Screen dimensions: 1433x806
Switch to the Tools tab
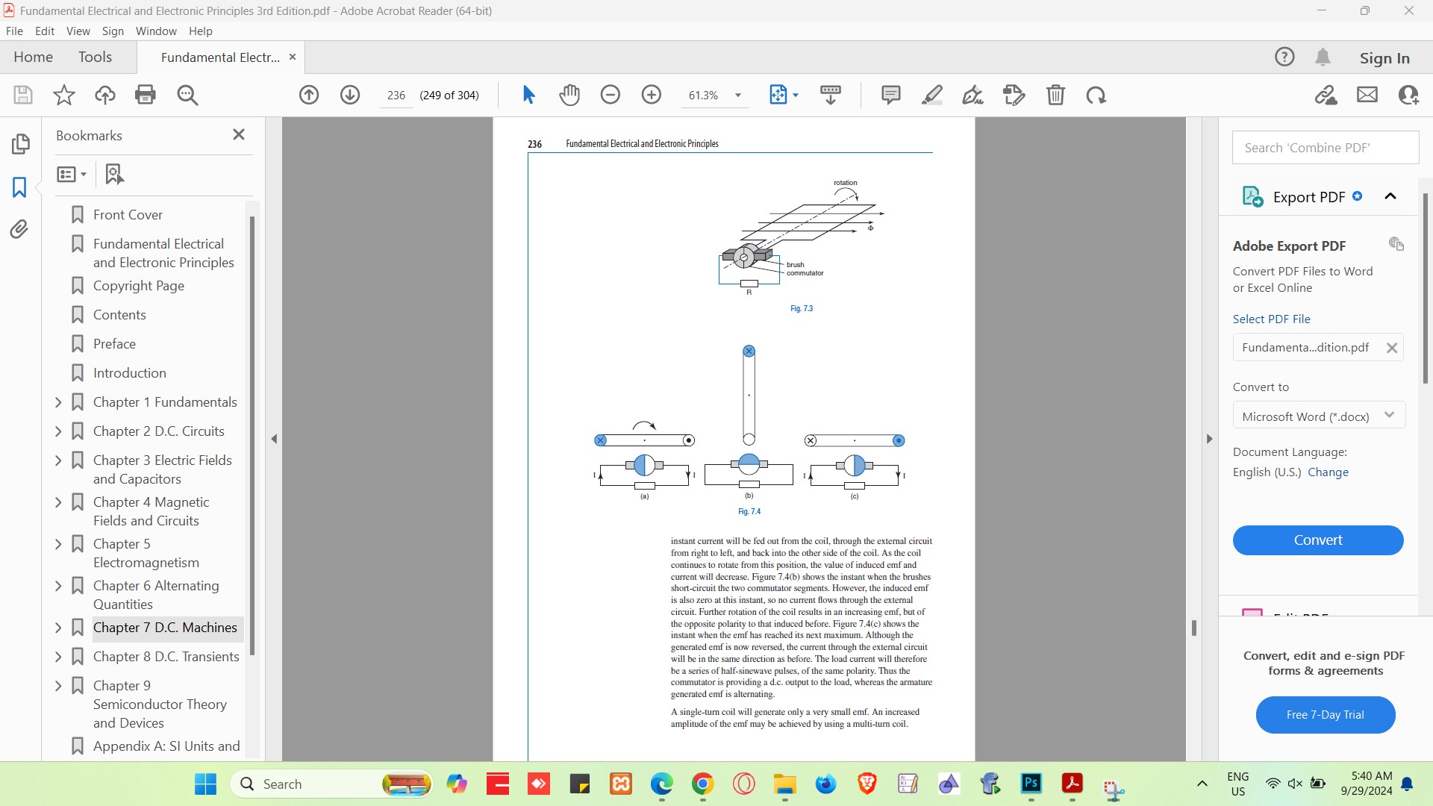pos(95,57)
